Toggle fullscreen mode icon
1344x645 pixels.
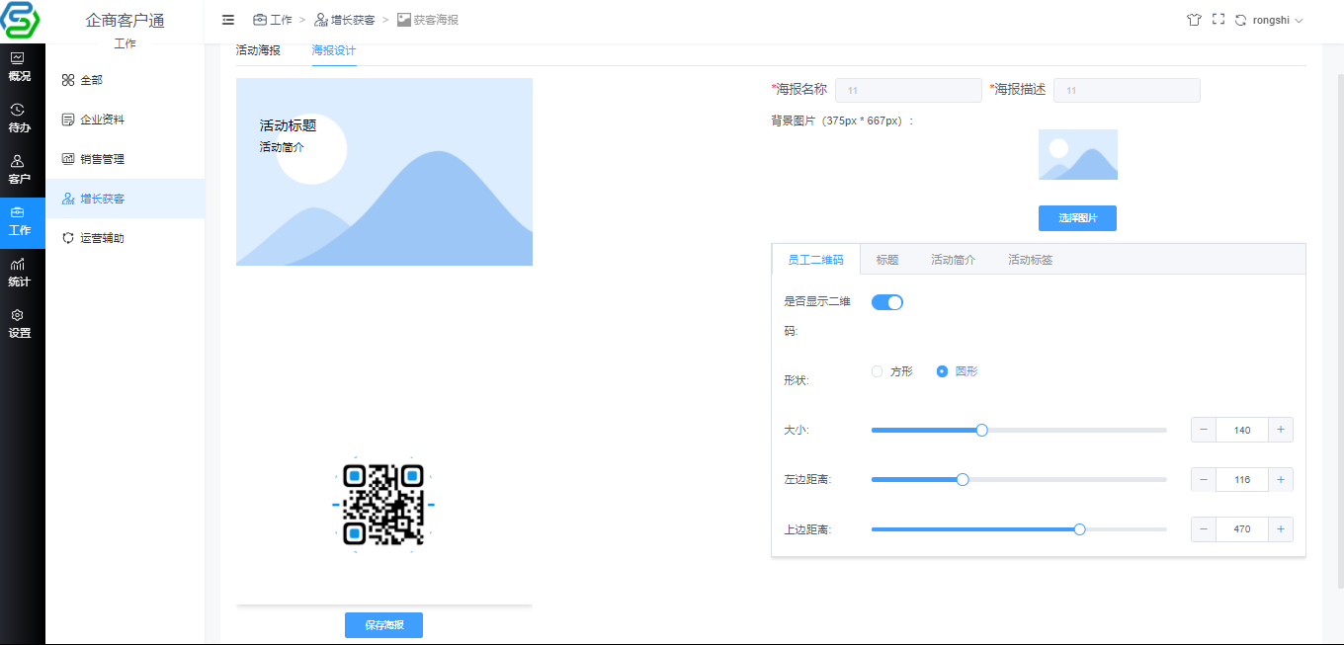(1218, 20)
